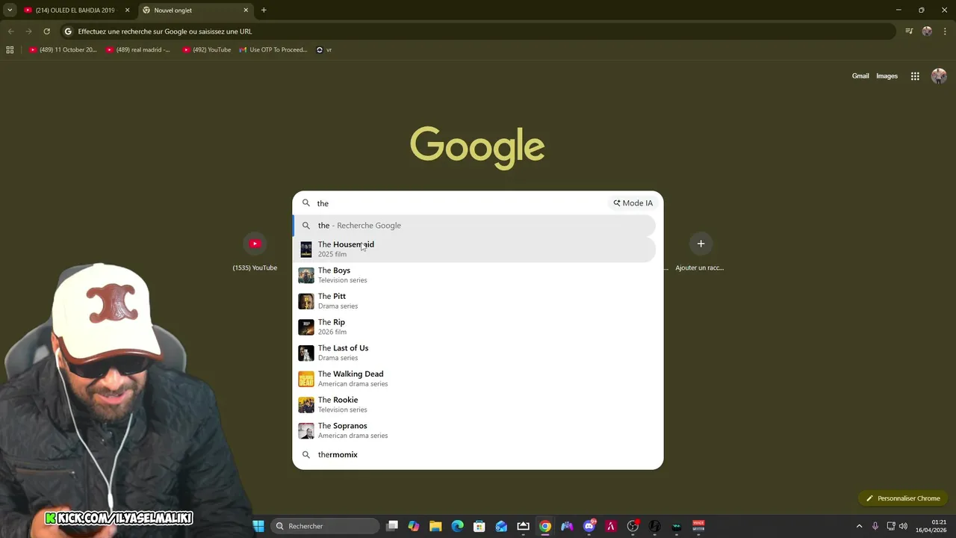Choose The Walking Dead suggestion

click(474, 379)
